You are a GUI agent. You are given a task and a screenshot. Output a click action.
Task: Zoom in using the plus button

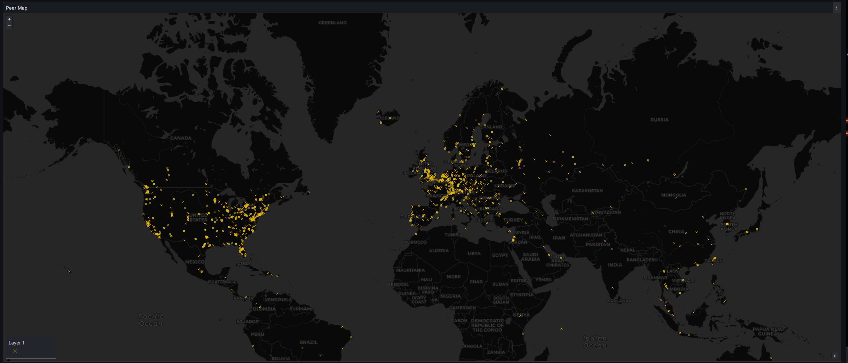point(9,19)
